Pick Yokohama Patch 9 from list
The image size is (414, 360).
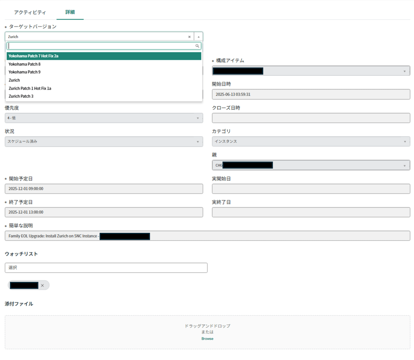(25, 72)
